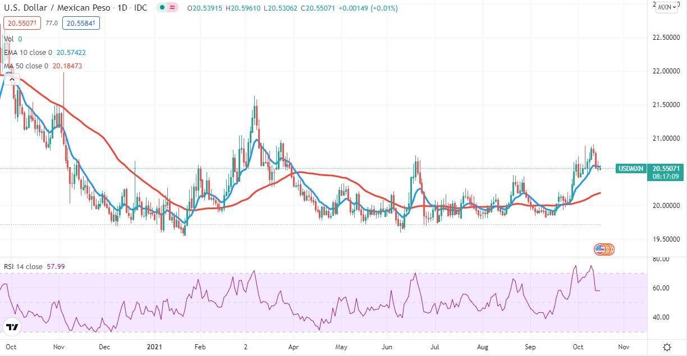This screenshot has height=356, width=687.
Task: Click the TradingView logo icon
Action: click(12, 326)
